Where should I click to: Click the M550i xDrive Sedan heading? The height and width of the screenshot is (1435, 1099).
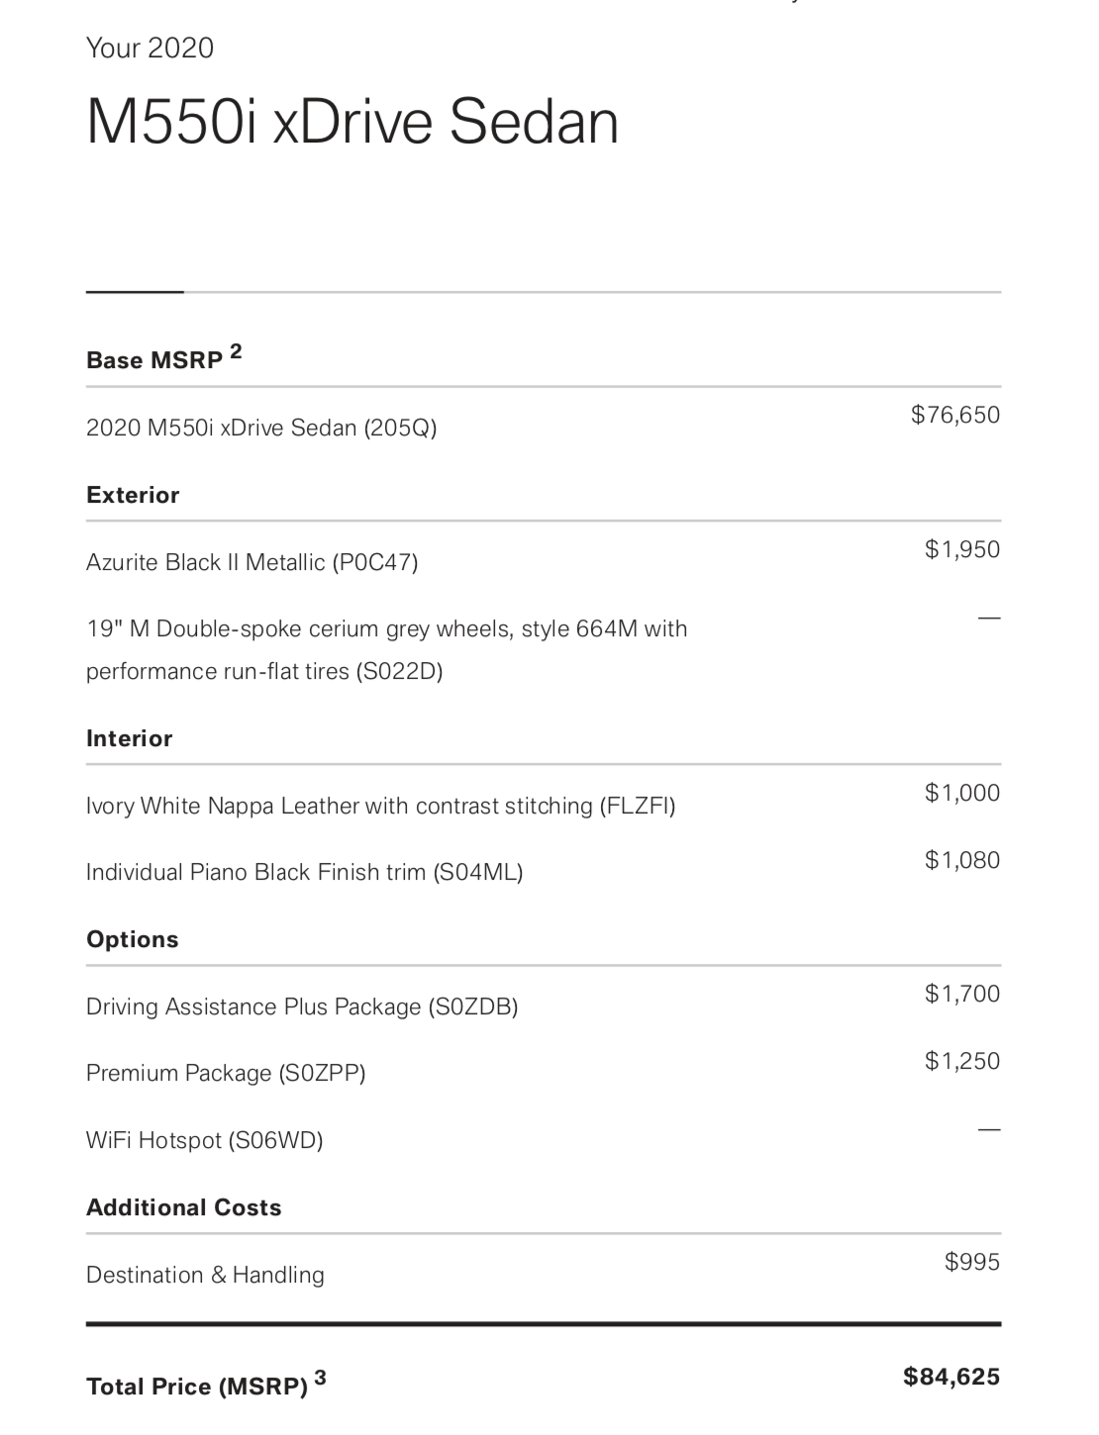tap(352, 123)
